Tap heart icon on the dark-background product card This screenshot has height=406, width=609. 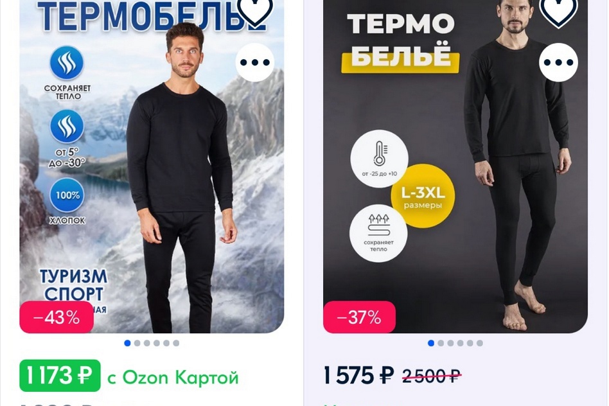[558, 12]
